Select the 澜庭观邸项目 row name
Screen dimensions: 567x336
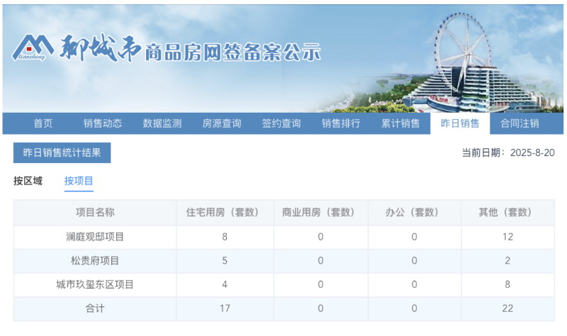point(95,237)
